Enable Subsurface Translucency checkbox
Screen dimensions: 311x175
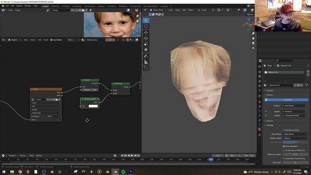[284, 158]
